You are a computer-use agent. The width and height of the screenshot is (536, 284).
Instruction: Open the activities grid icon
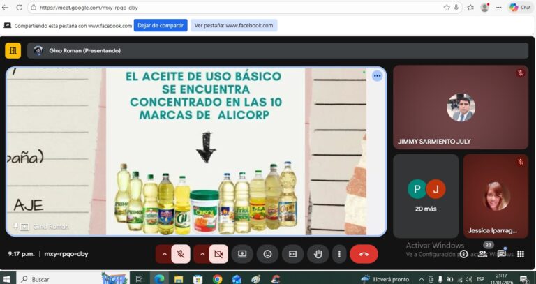[521, 253]
